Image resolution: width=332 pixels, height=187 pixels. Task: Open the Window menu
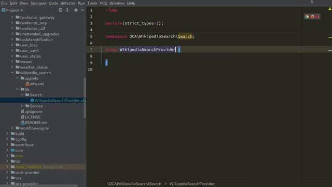pyautogui.click(x=117, y=3)
